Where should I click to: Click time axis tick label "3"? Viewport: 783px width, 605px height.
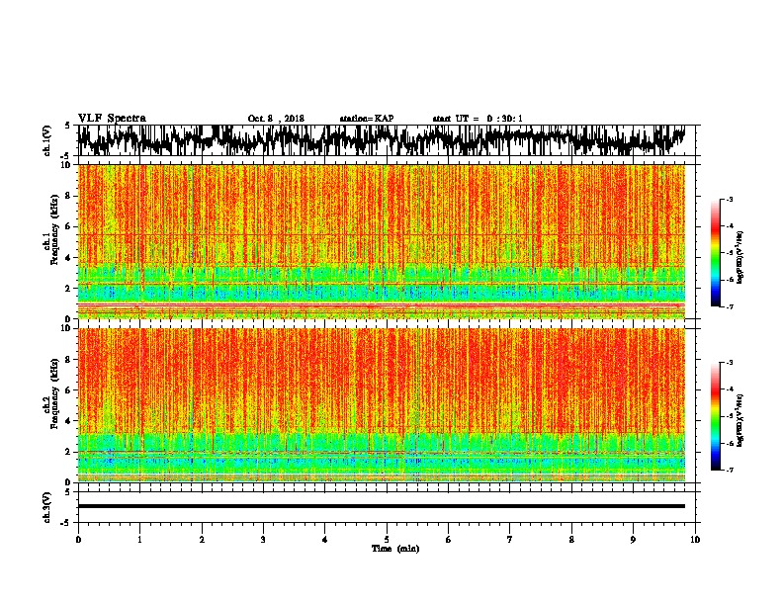pyautogui.click(x=263, y=540)
